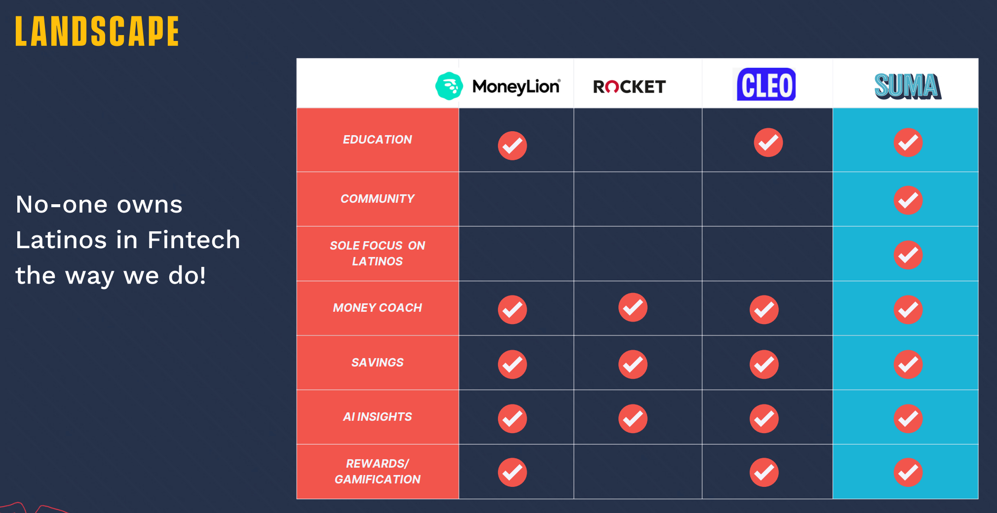Click the Landscape slide title
997x513 pixels.
97,32
